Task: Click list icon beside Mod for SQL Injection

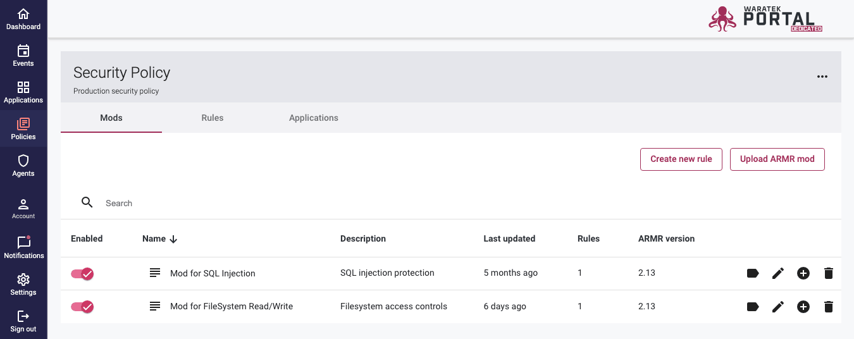Action: 155,273
